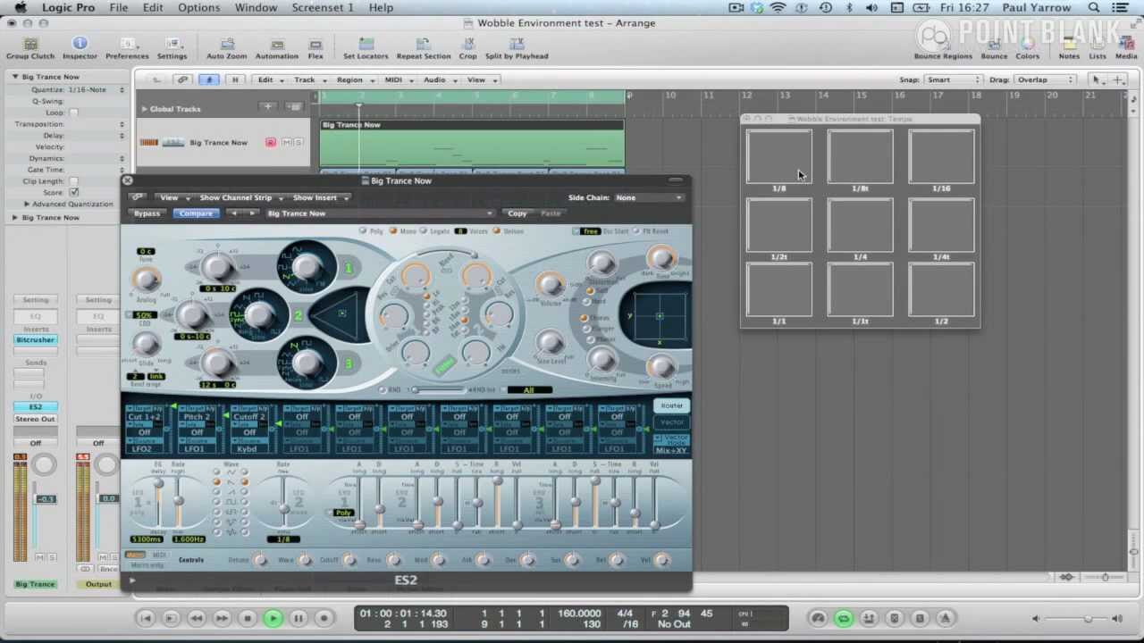
Task: Click the Automation toolbar icon
Action: [x=277, y=48]
